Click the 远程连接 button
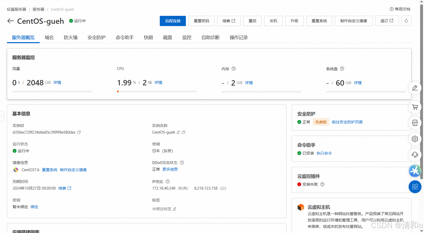Image resolution: width=424 pixels, height=233 pixels. click(173, 21)
